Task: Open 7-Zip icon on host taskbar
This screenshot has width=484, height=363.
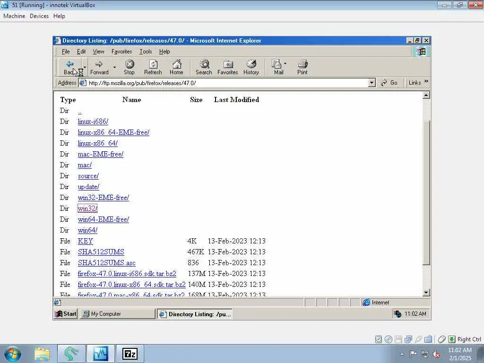Action: [x=130, y=354]
